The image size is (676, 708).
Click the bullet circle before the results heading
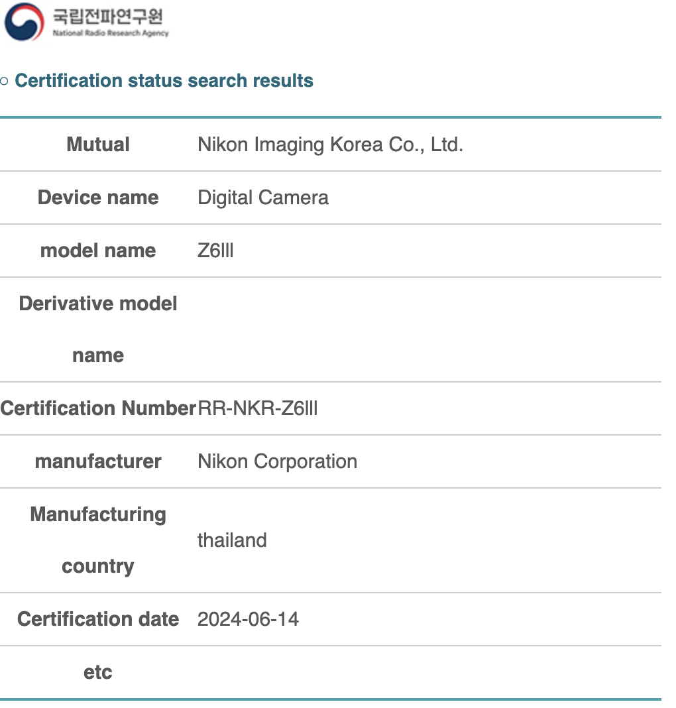tap(5, 81)
